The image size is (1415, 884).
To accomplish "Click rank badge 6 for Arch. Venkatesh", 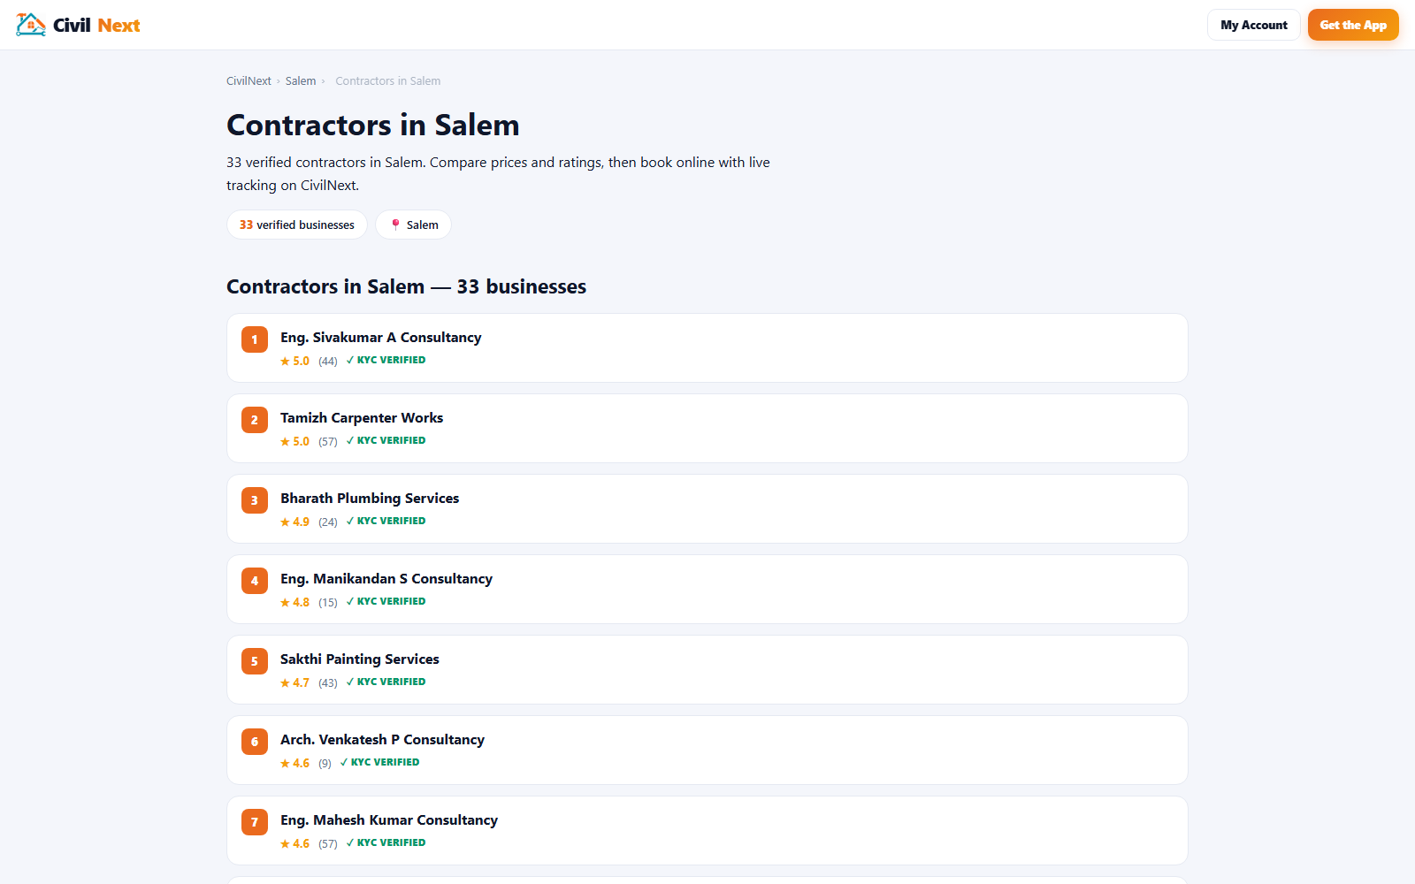I will pyautogui.click(x=255, y=742).
